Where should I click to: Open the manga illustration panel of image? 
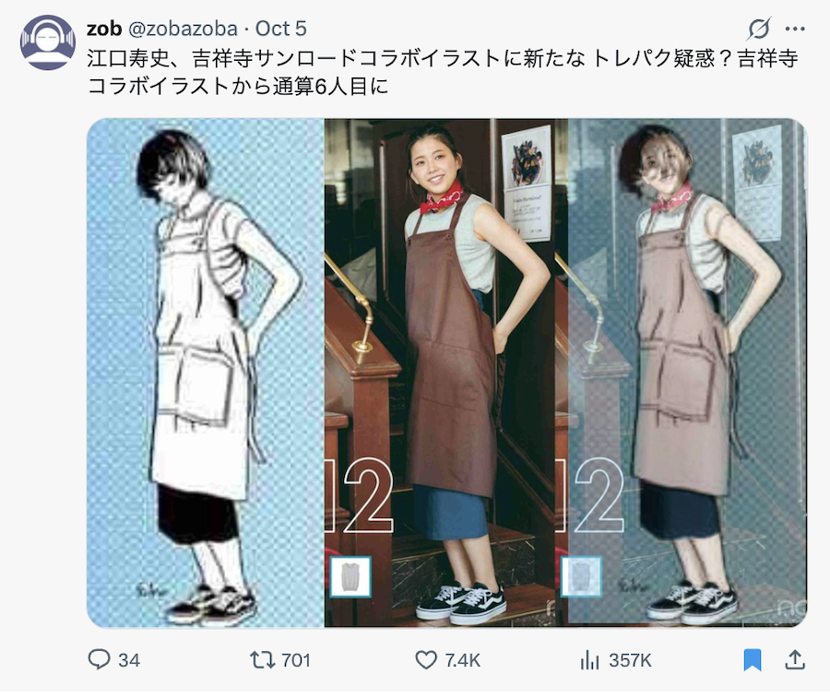click(206, 373)
